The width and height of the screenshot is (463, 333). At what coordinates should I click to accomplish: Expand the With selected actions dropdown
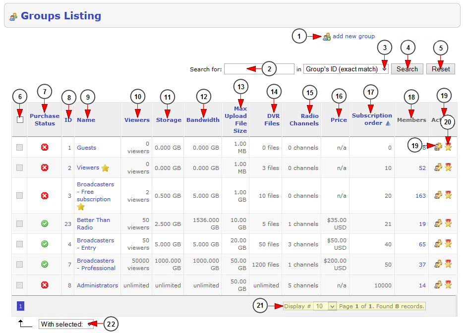pyautogui.click(x=67, y=325)
